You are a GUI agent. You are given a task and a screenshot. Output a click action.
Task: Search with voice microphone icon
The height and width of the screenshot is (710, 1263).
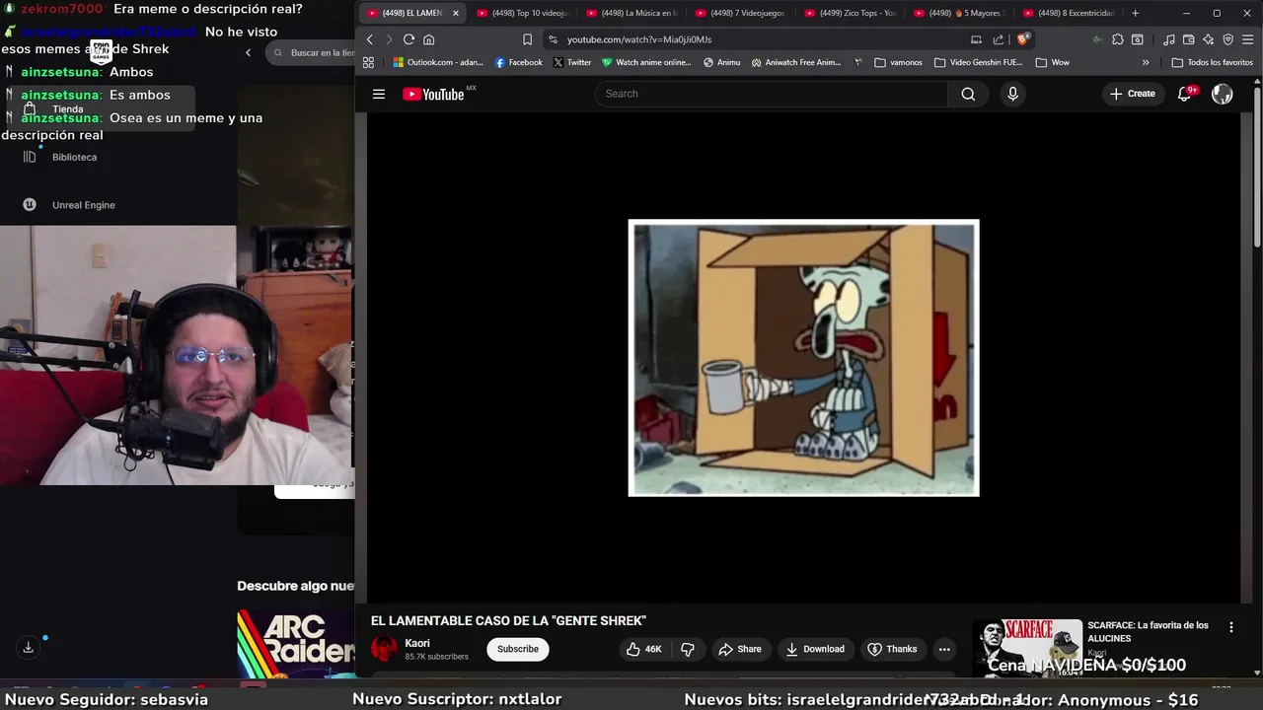[x=1012, y=94]
